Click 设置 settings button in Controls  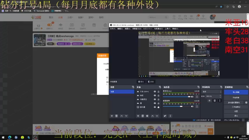[236, 111]
